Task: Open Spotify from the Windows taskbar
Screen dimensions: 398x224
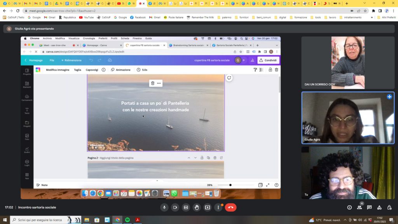Action: pos(127,220)
